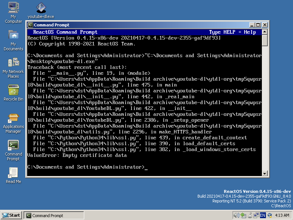The width and height of the screenshot is (293, 220).
Task: Click the safely remove hardware tray icon
Action: 243,215
